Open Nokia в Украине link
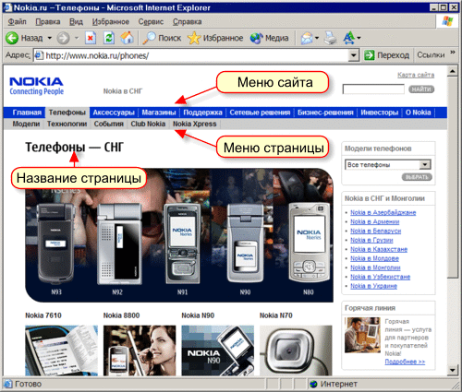Image resolution: width=462 pixels, height=392 pixels. tap(373, 286)
